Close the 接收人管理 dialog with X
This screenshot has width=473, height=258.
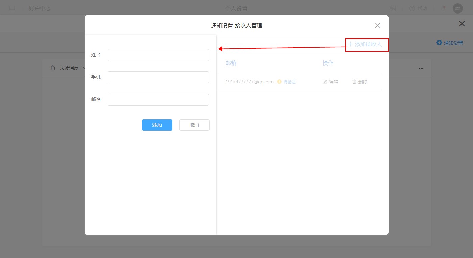(x=377, y=25)
